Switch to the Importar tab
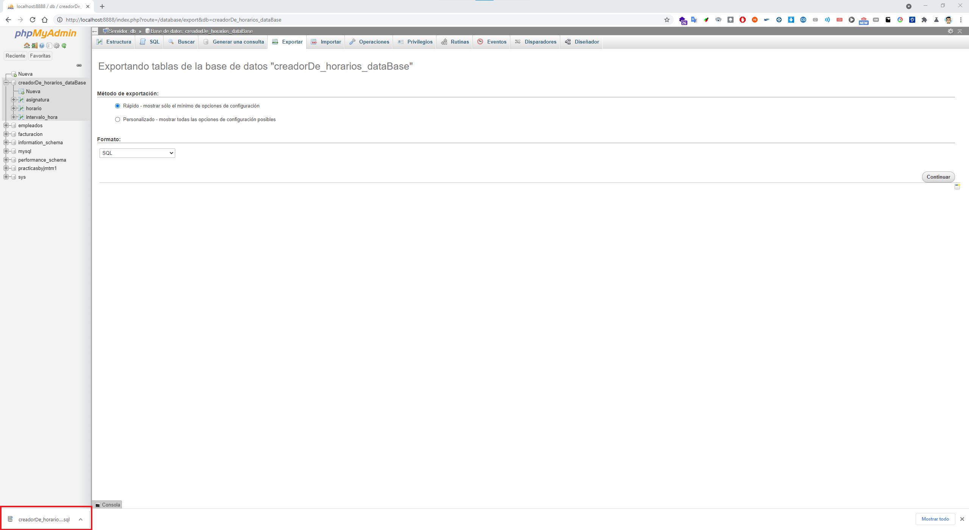969x530 pixels. coord(326,42)
